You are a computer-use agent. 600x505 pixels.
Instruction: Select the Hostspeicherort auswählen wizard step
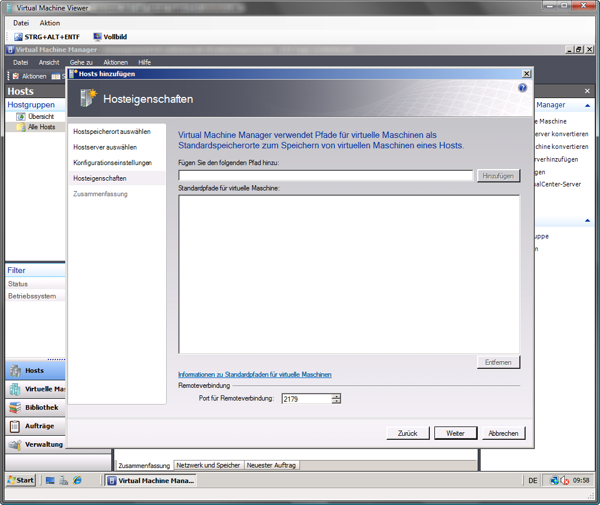click(x=112, y=132)
